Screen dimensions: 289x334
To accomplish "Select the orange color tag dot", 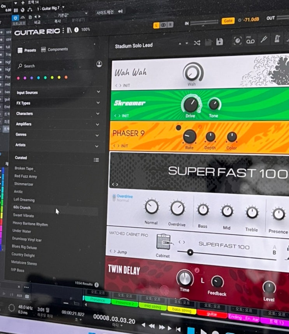I will (x=66, y=77).
